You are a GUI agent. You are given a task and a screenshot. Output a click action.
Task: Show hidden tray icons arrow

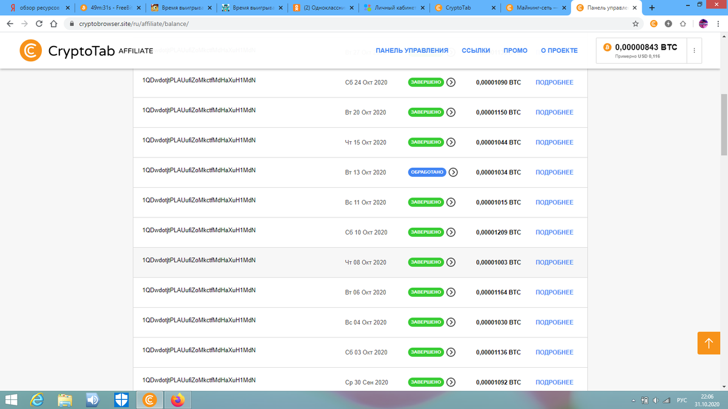633,400
